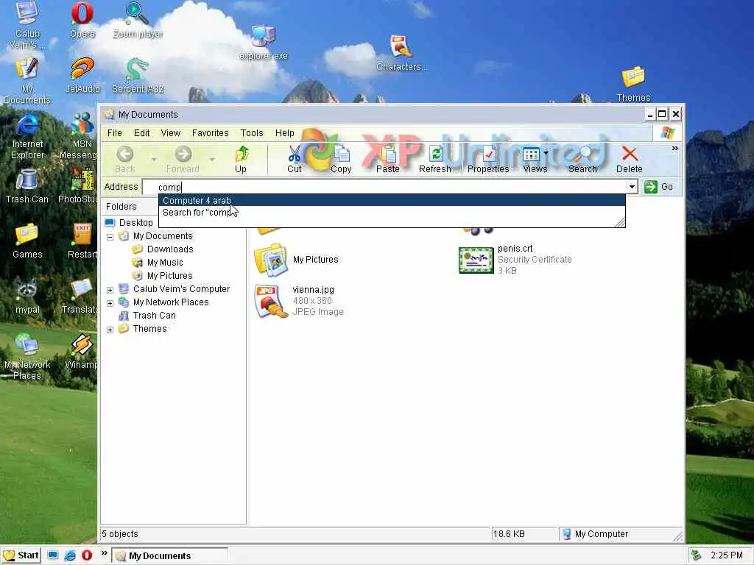
Task: Select My Pictures in folder tree
Action: [x=170, y=275]
